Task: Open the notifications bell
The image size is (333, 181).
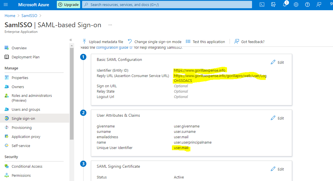Action: [285, 5]
